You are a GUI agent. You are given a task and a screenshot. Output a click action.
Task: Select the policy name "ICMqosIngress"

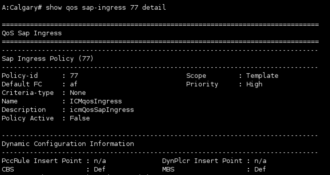96,101
